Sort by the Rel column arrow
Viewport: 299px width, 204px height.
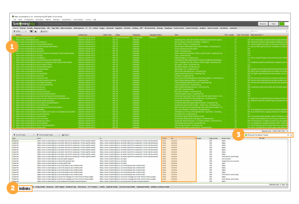[x=195, y=138]
